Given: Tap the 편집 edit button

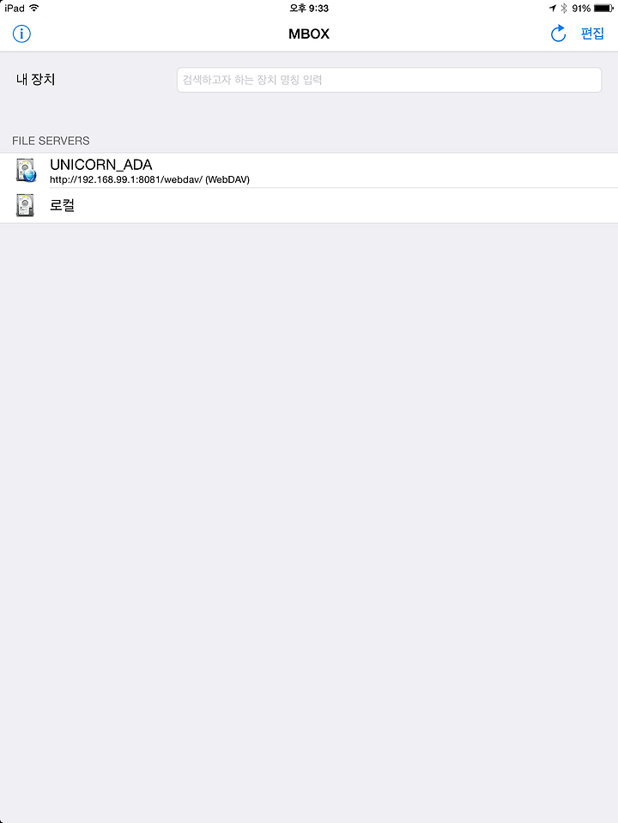Looking at the screenshot, I should click(592, 33).
